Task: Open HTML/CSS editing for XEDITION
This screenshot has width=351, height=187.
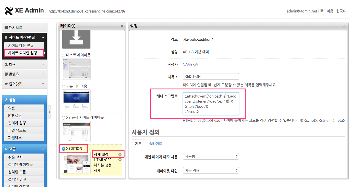Action: (103, 160)
